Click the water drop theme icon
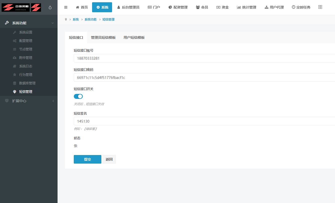 click(50, 7)
